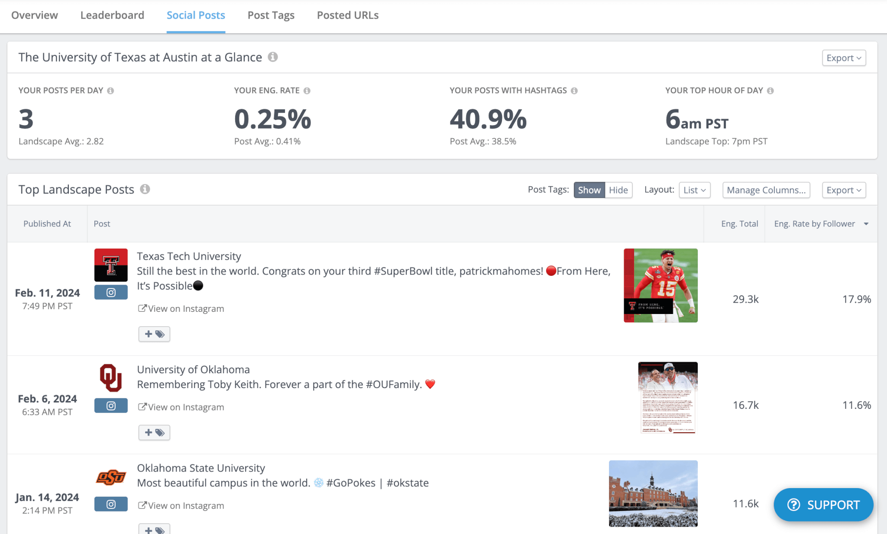
Task: Click the Oklahoma State University logo
Action: (x=111, y=476)
